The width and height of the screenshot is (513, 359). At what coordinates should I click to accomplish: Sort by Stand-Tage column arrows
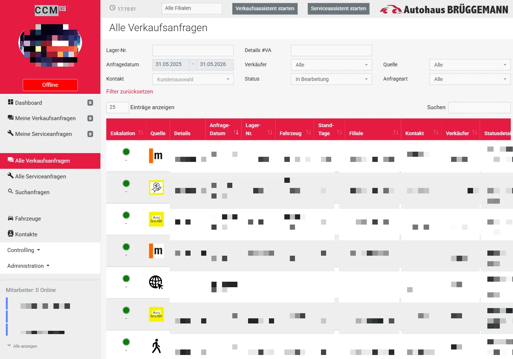pyautogui.click(x=339, y=133)
